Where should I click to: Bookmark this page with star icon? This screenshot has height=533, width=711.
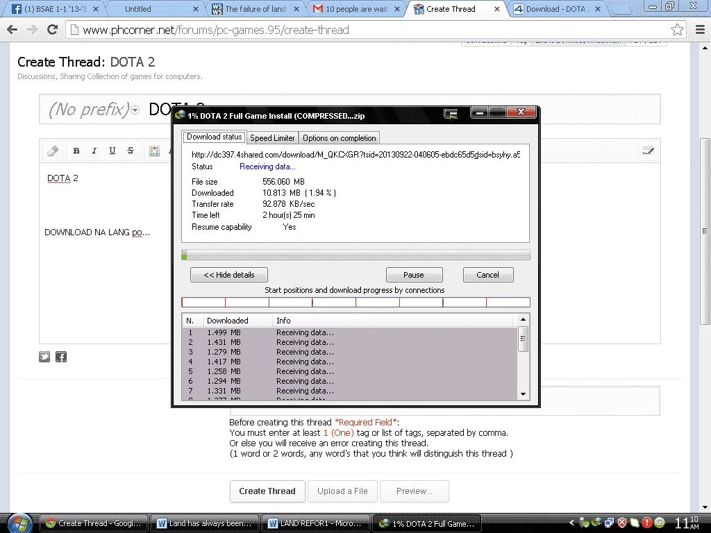(x=678, y=30)
